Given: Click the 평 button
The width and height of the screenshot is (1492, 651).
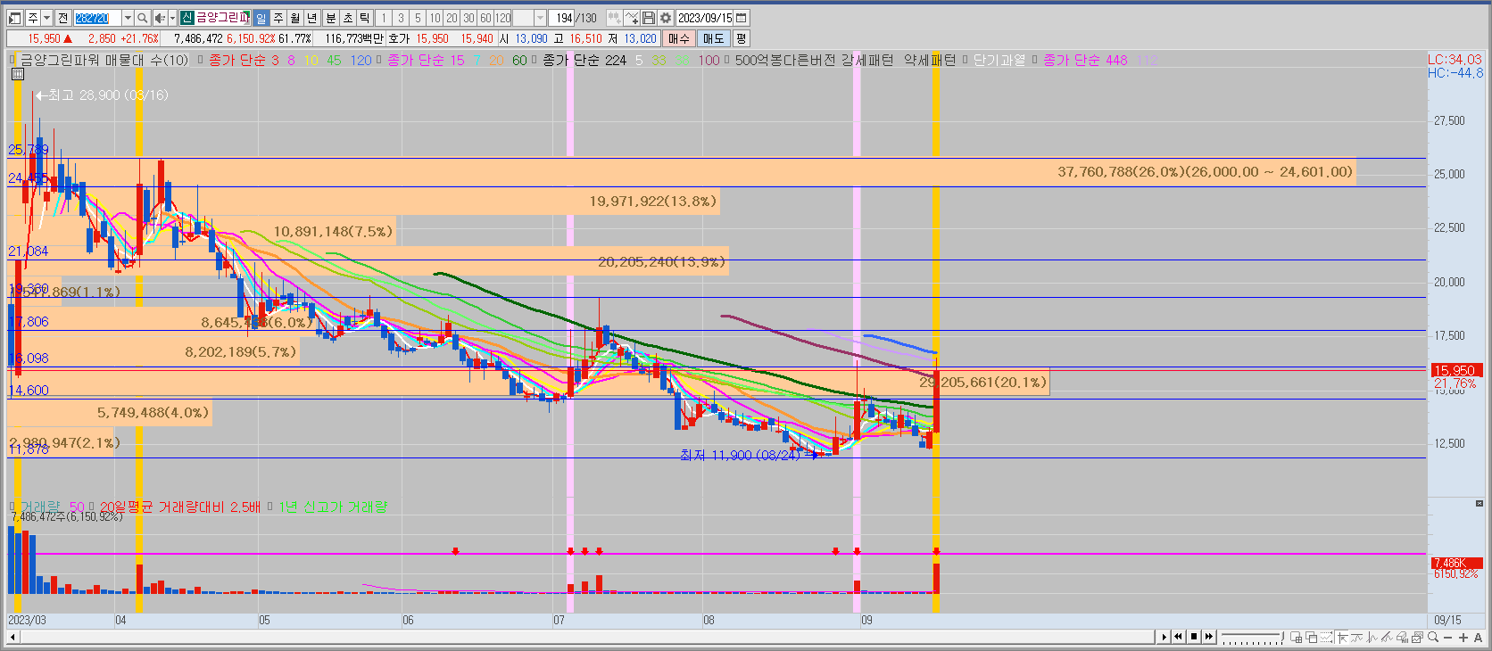Looking at the screenshot, I should (x=742, y=38).
